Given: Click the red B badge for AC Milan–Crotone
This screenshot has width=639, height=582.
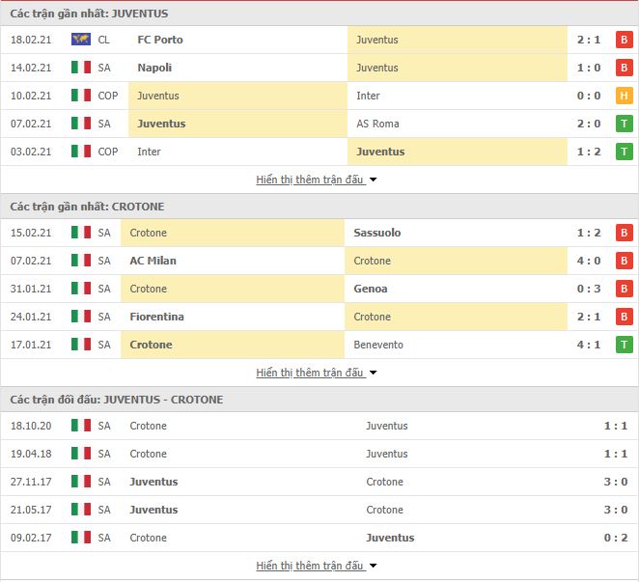Looking at the screenshot, I should [624, 261].
